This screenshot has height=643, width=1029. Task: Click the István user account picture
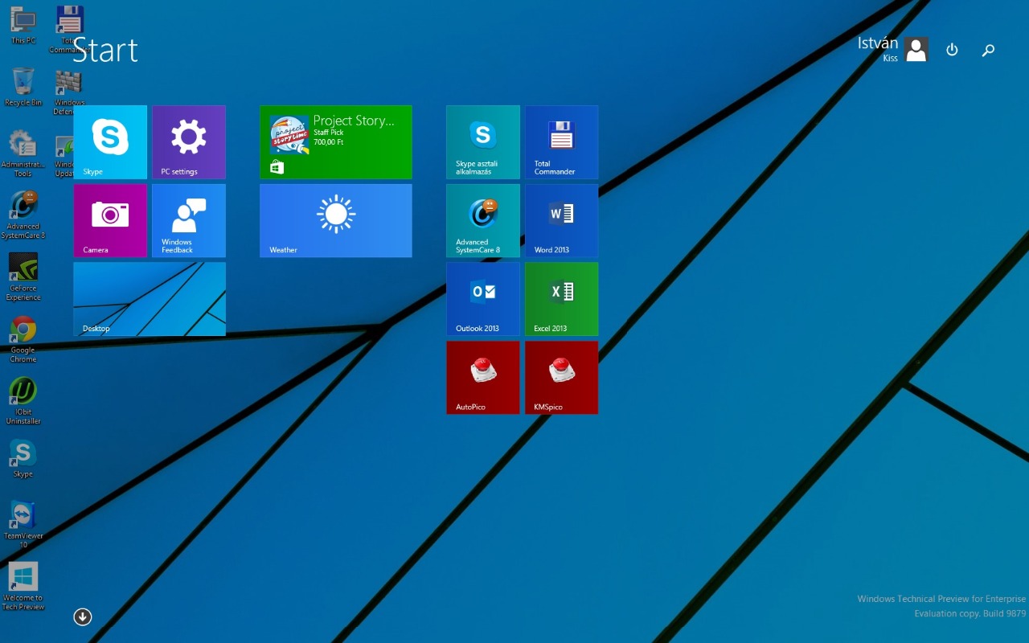tap(916, 50)
